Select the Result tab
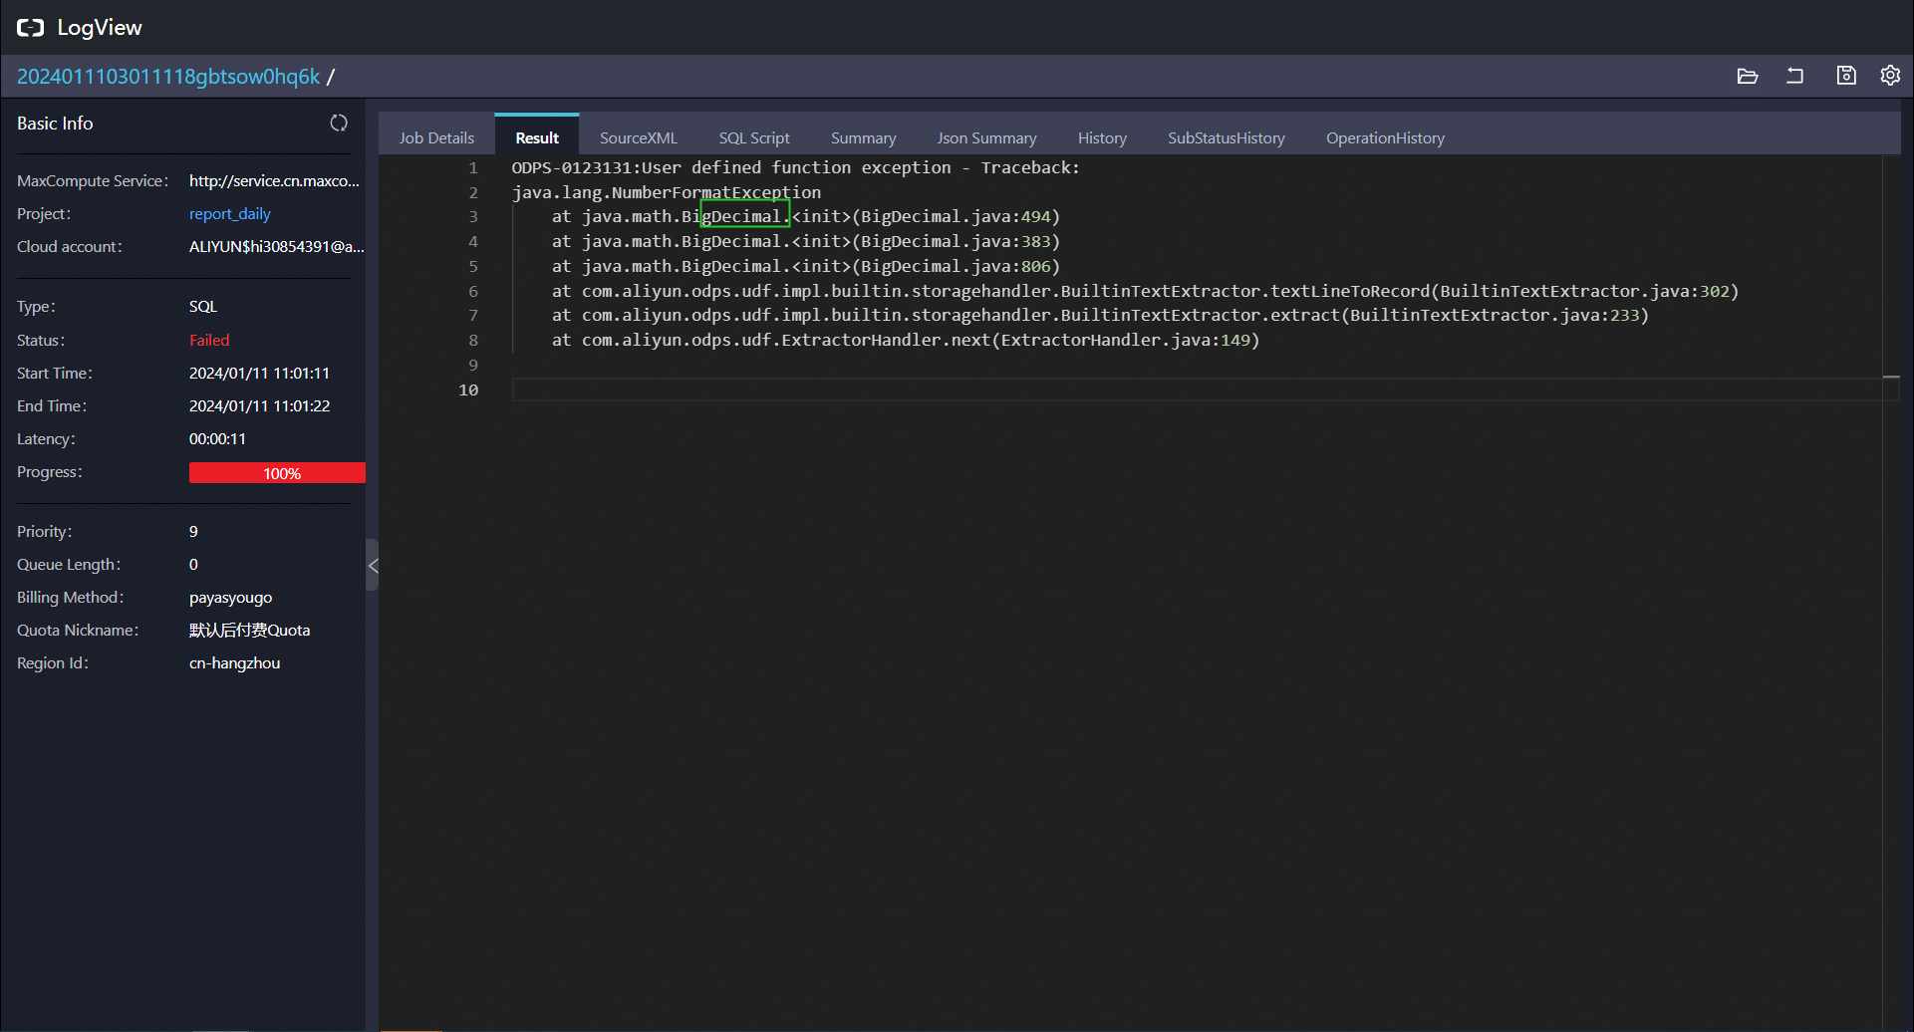1914x1032 pixels. [x=537, y=137]
